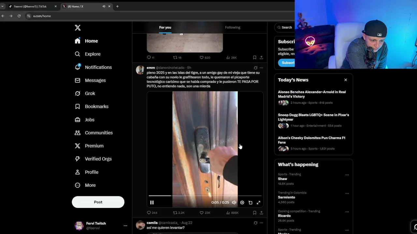Click the X logo in the sidebar

(78, 28)
